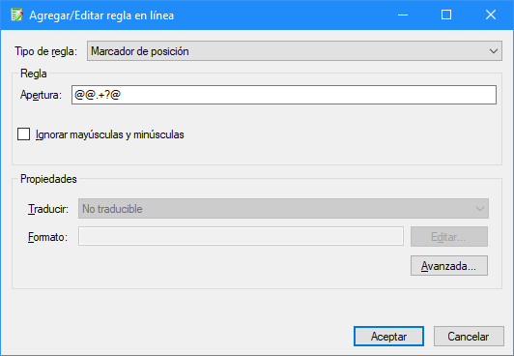Click the Traducir label

pos(48,209)
